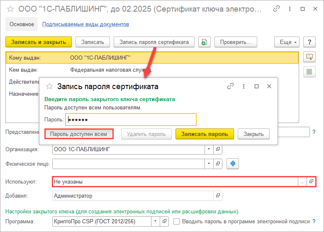Click the empty Физическое лицо input field

(x=129, y=164)
